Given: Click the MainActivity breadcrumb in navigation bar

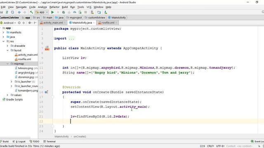Looking at the screenshot, I should (x=117, y=17).
